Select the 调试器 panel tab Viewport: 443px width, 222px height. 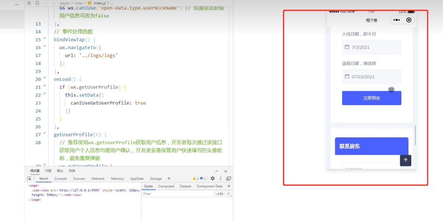[x=35, y=171]
